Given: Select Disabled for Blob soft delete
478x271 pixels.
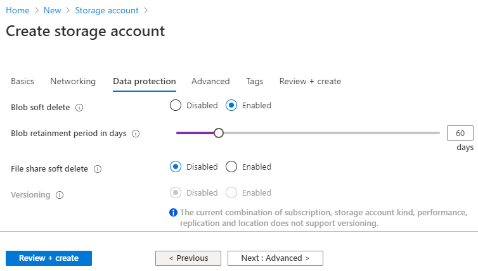Looking at the screenshot, I should click(x=176, y=106).
